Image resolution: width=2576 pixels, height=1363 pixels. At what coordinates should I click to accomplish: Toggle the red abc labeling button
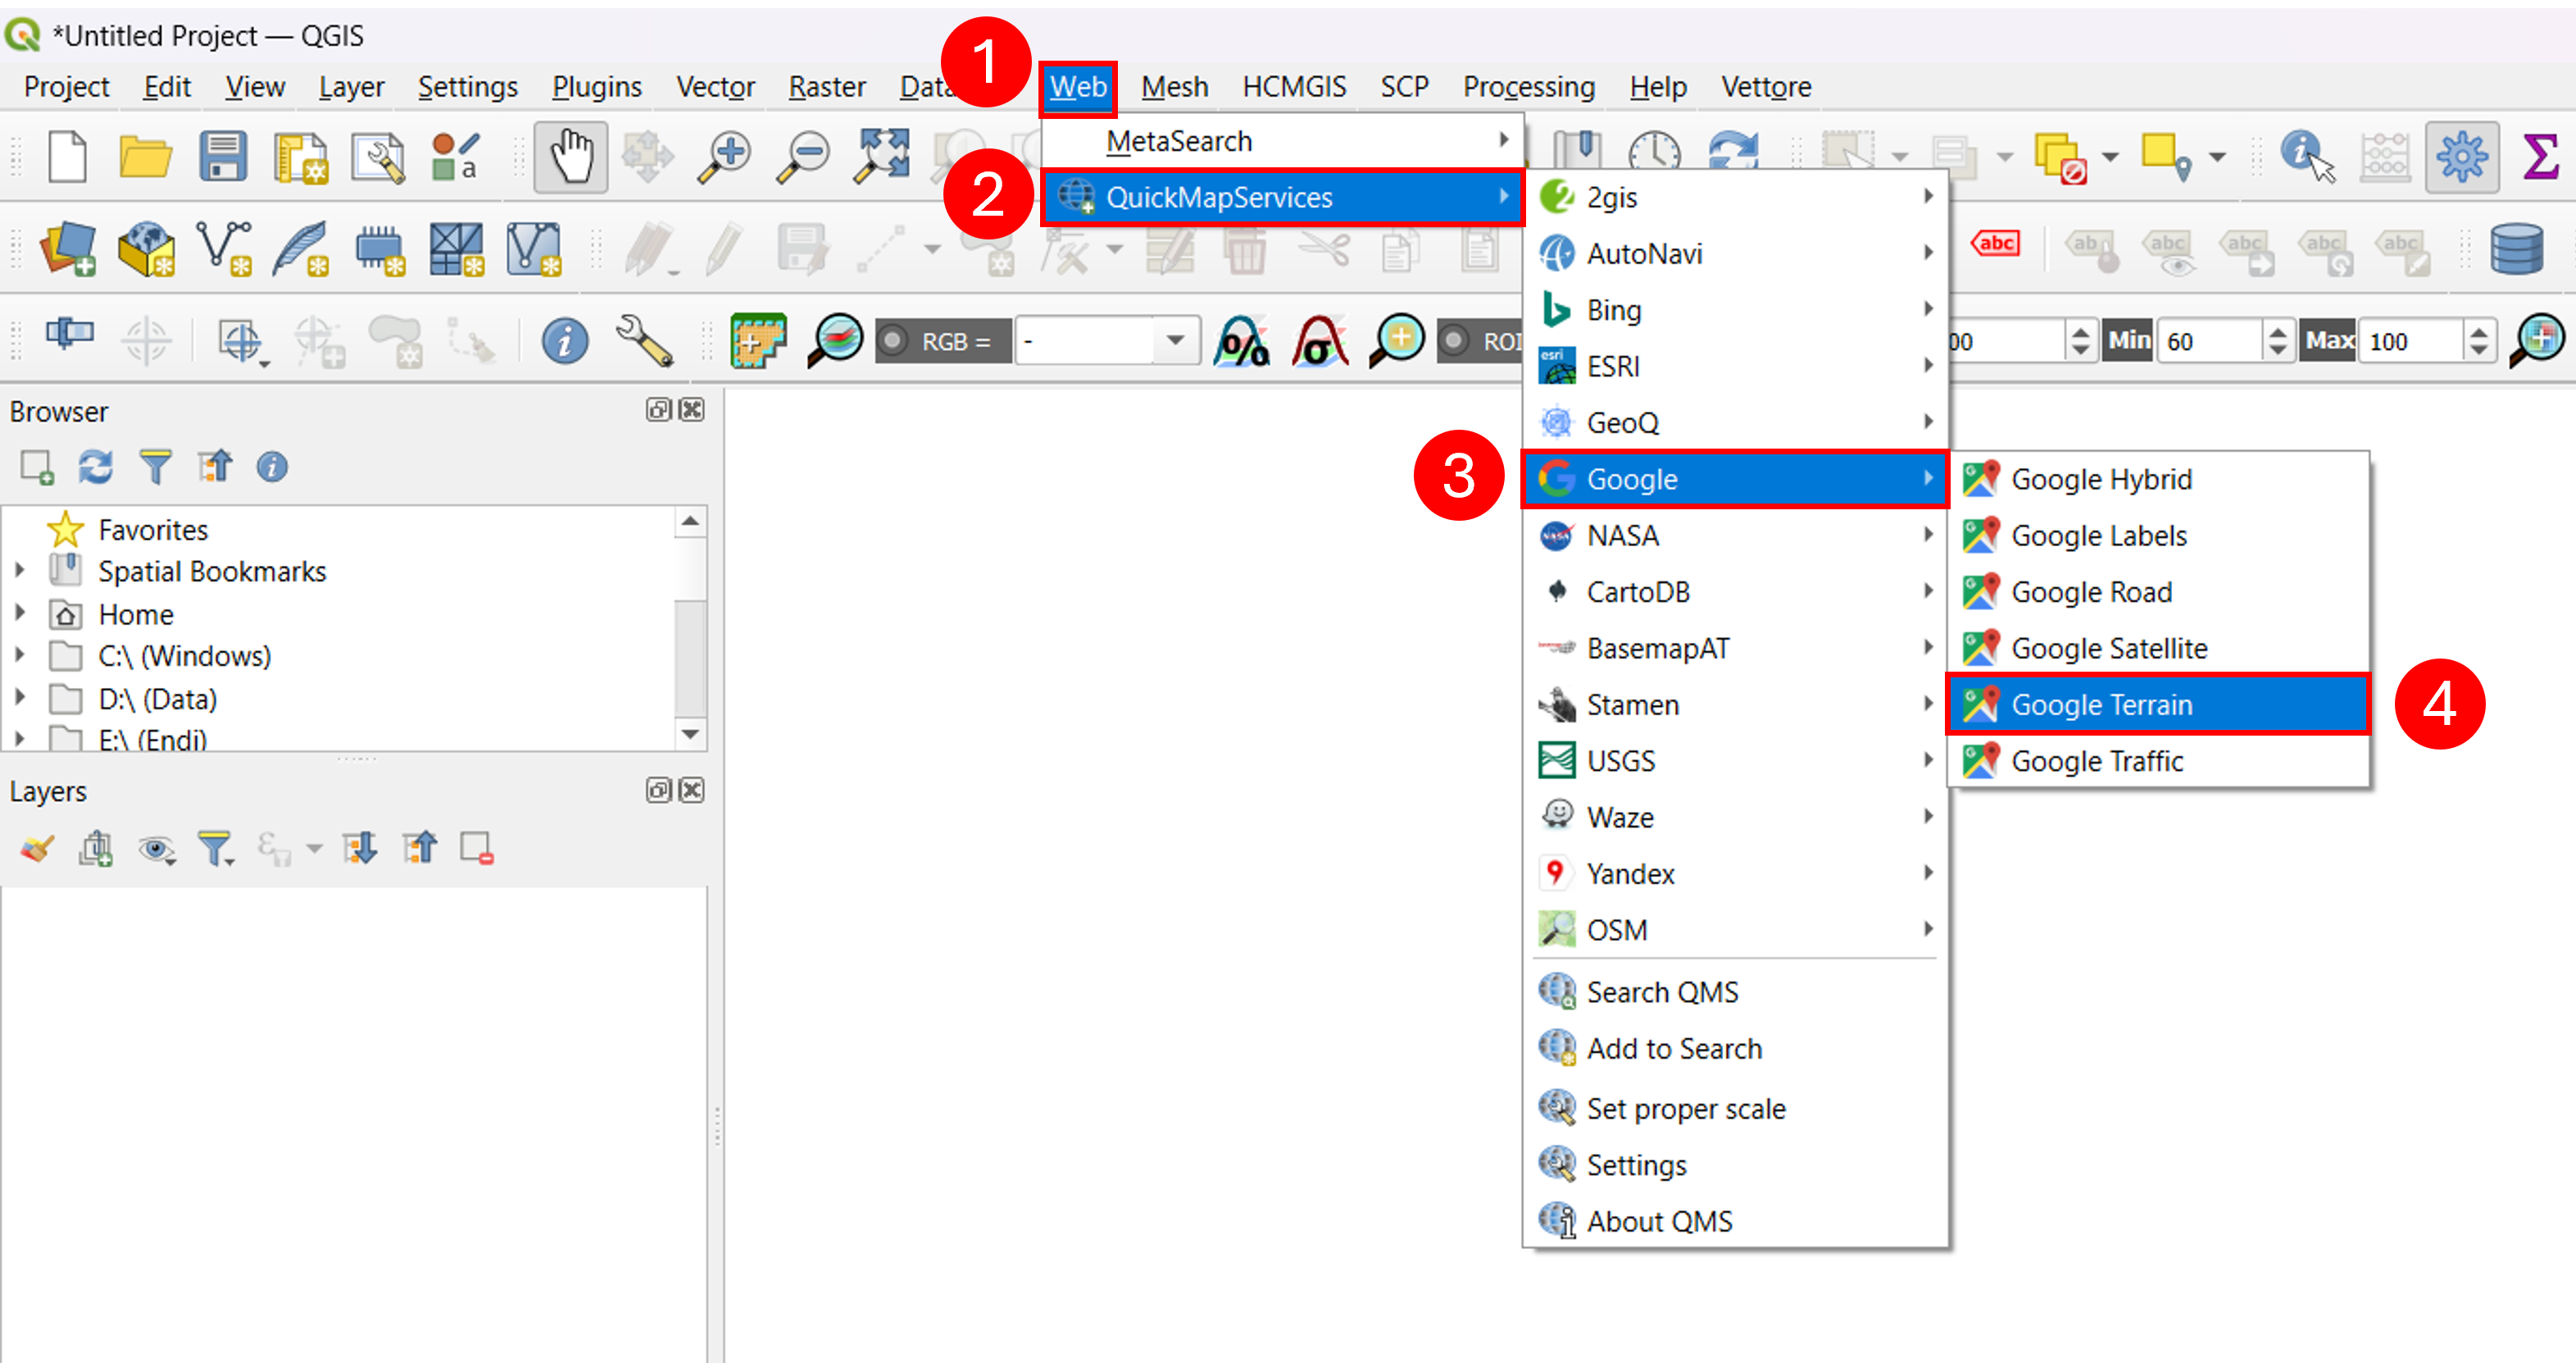pyautogui.click(x=1995, y=244)
